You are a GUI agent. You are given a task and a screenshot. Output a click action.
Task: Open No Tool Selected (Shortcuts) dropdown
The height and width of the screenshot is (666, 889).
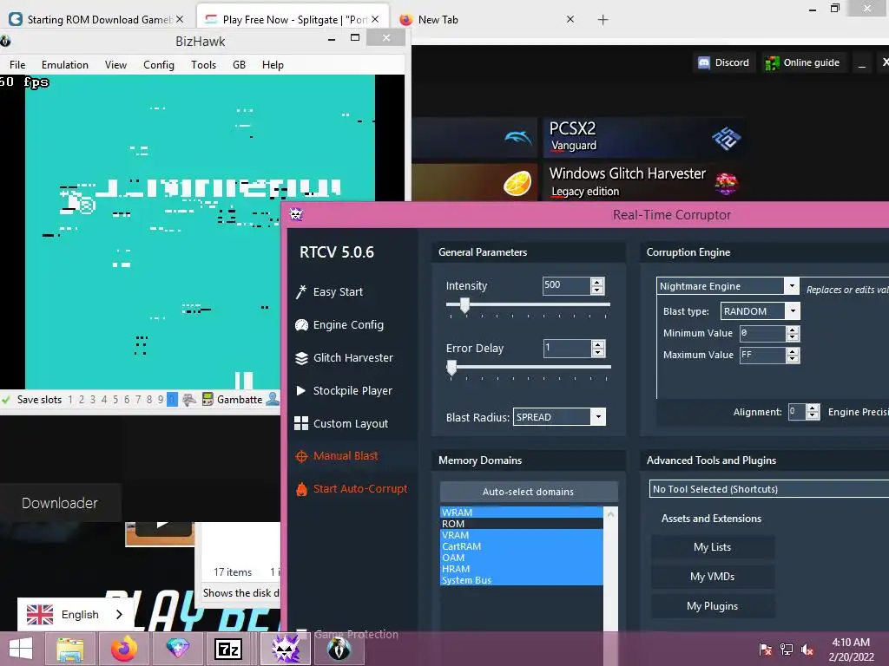tap(769, 489)
